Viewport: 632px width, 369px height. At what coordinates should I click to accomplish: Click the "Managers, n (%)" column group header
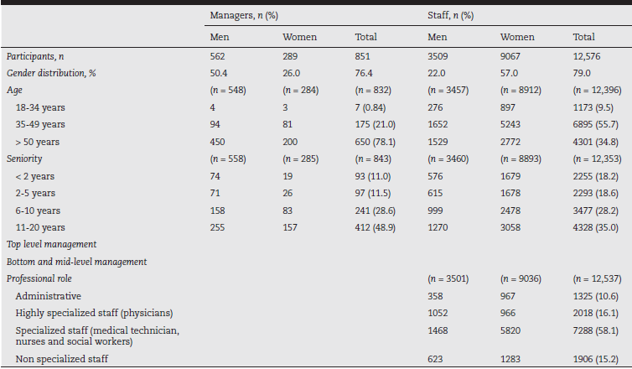tap(243, 16)
